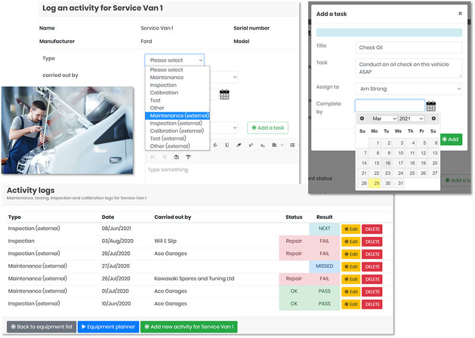Apply superscript formatting in the editor toolbar
Image resolution: width=475 pixels, height=338 pixels.
(251, 145)
